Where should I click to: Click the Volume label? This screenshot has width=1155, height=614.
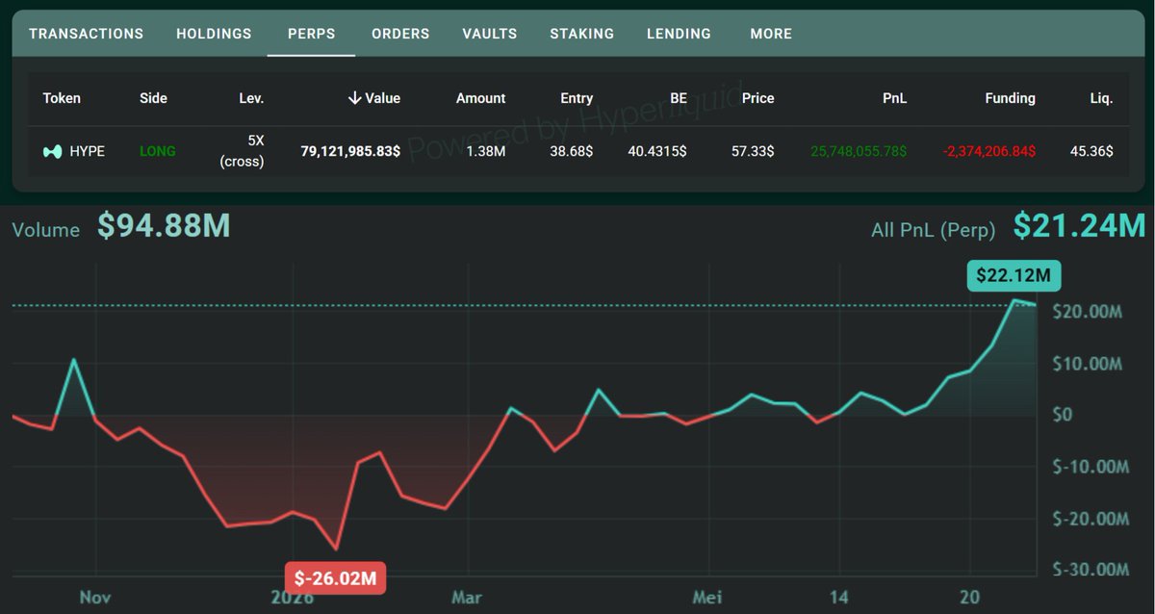click(45, 230)
